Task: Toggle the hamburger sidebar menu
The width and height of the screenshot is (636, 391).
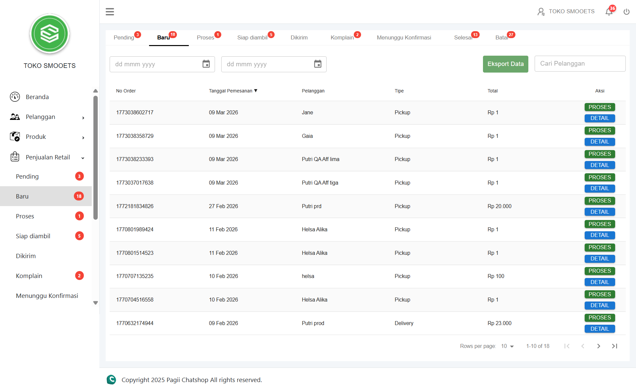Action: (x=110, y=12)
